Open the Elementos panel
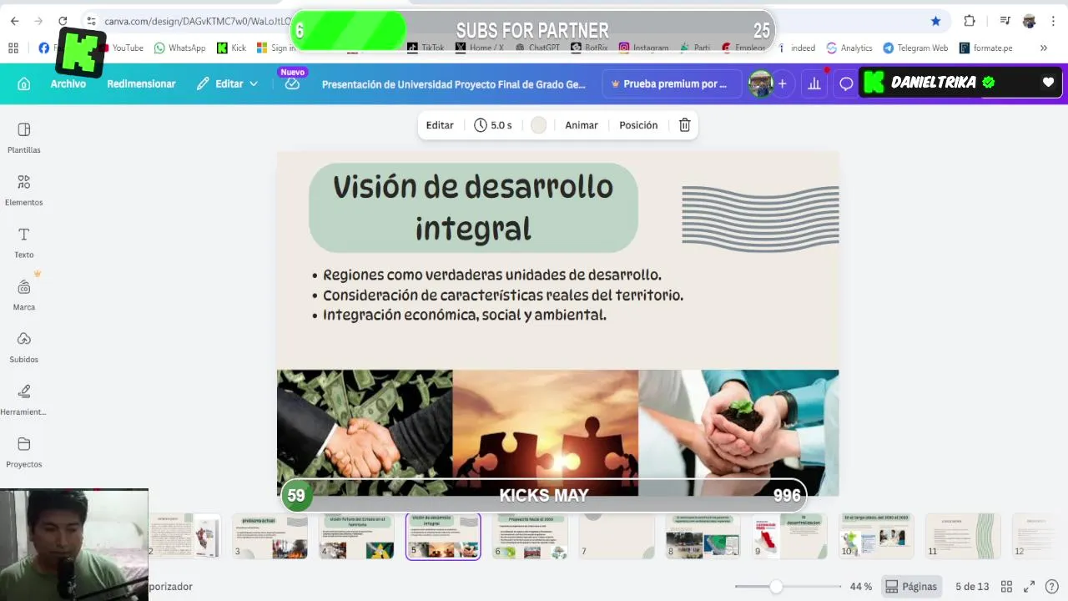The height and width of the screenshot is (601, 1068). [23, 191]
